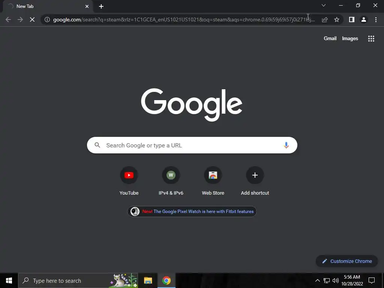This screenshot has height=288, width=384.
Task: Click the browser back arrow
Action: (x=8, y=19)
